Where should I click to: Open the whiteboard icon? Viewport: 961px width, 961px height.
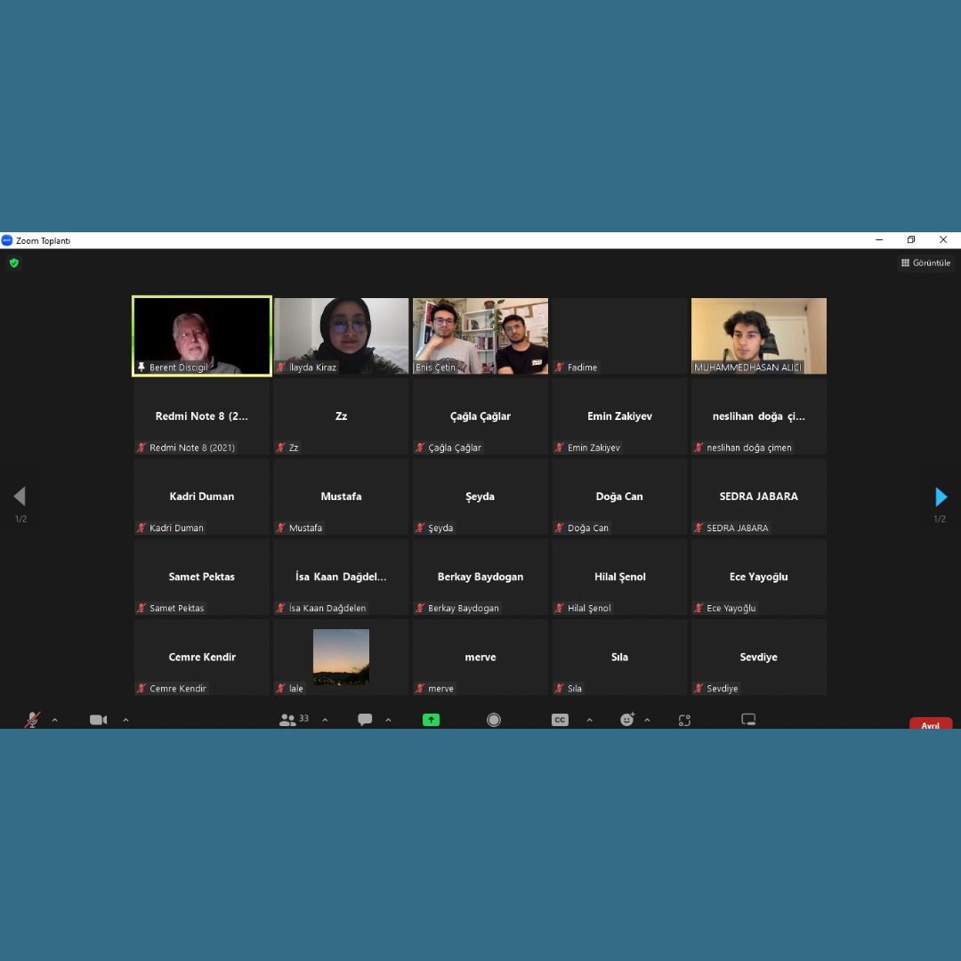(748, 720)
